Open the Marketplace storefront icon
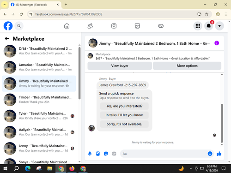Viewport: 231px width, 173px height. [137, 26]
